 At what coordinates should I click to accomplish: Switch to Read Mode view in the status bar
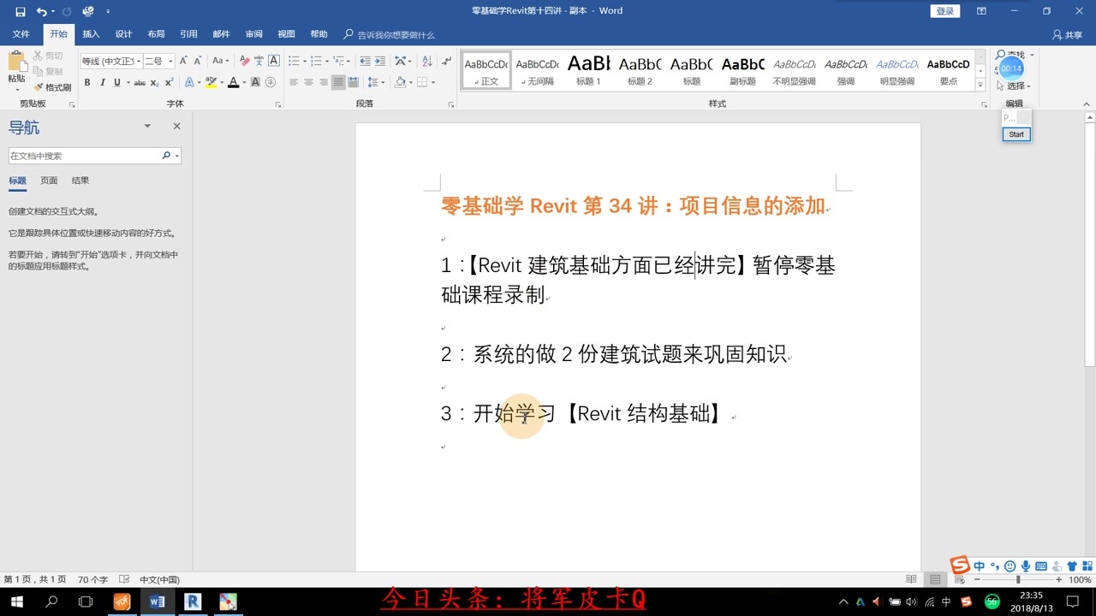point(911,579)
